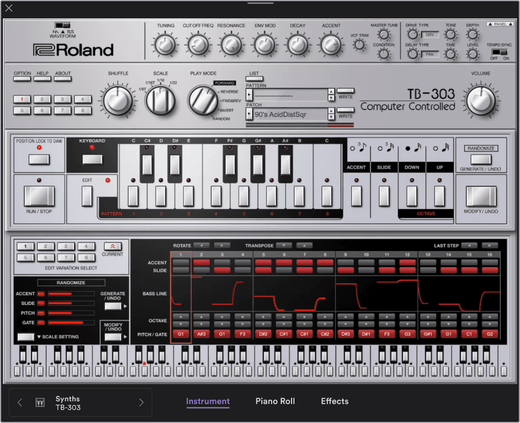Close the TB-303 plugin window
Viewport: 520px width, 423px height.
(9, 8)
